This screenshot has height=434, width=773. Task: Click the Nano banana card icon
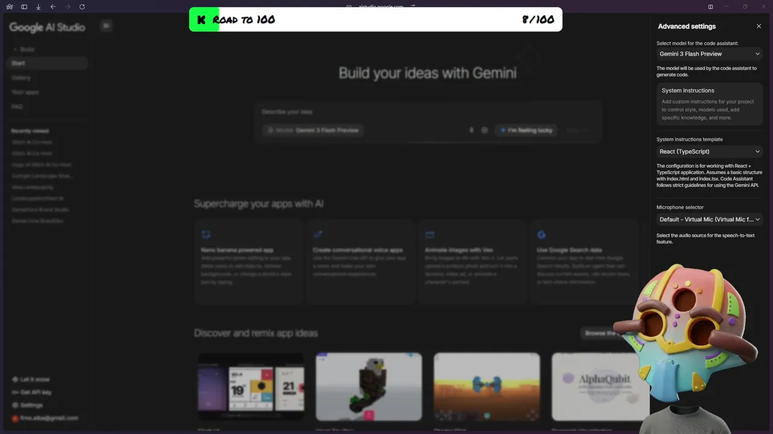206,234
